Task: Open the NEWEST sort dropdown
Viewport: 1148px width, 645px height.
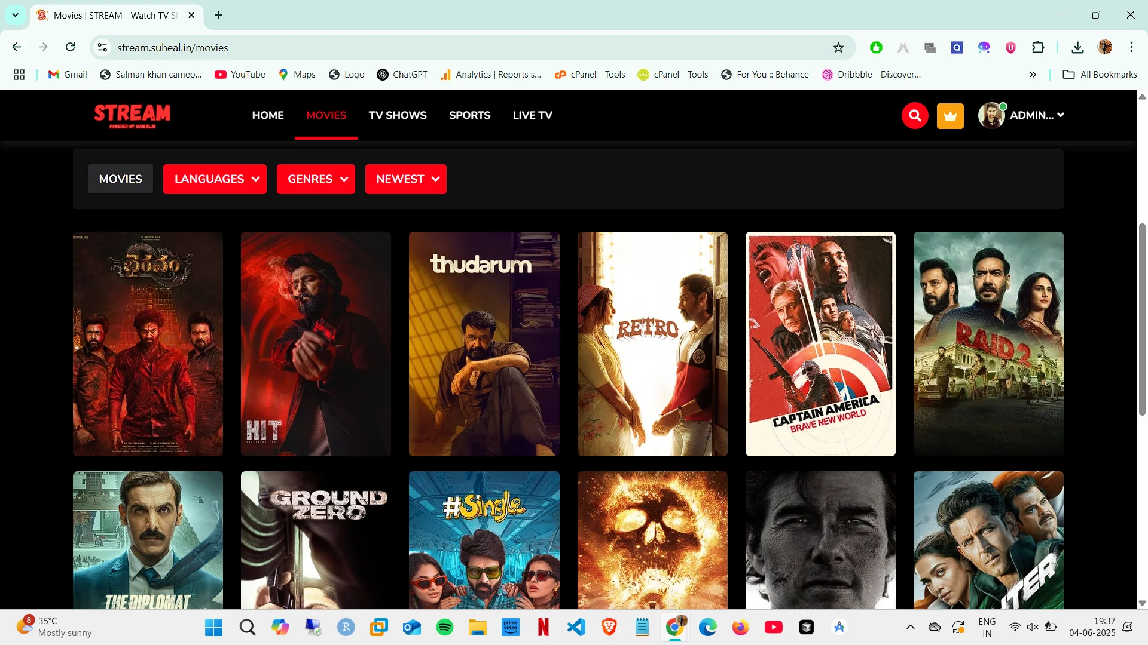Action: point(405,179)
